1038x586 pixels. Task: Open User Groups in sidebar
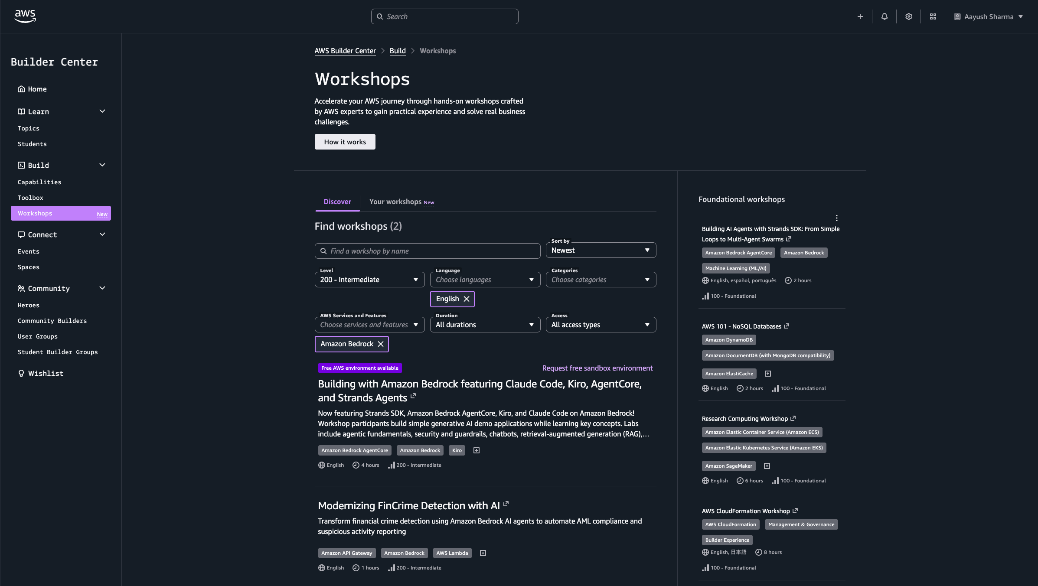point(38,336)
